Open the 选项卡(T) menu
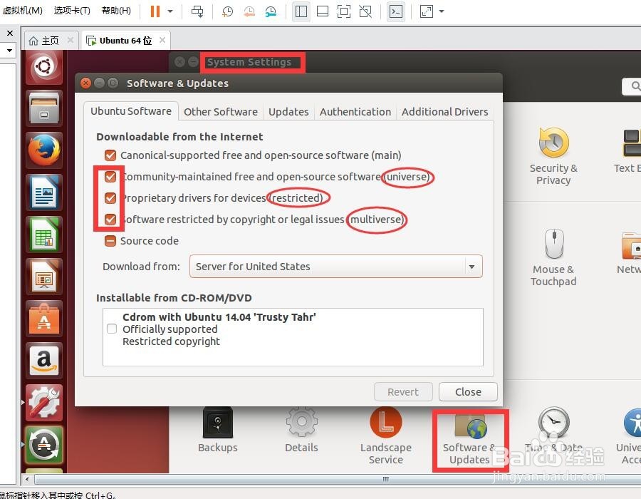Screen dimensions: 641x499 [x=72, y=10]
